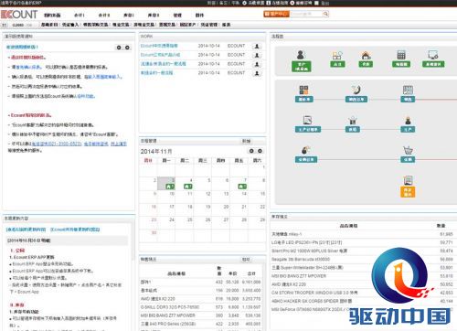
Task: Click the green tag on calendar day 7
Action: click(242, 187)
